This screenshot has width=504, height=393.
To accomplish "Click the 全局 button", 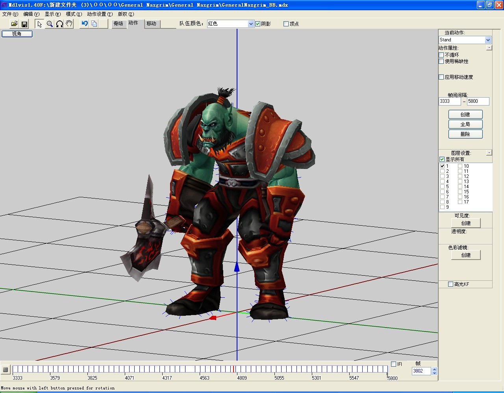I will tap(465, 124).
